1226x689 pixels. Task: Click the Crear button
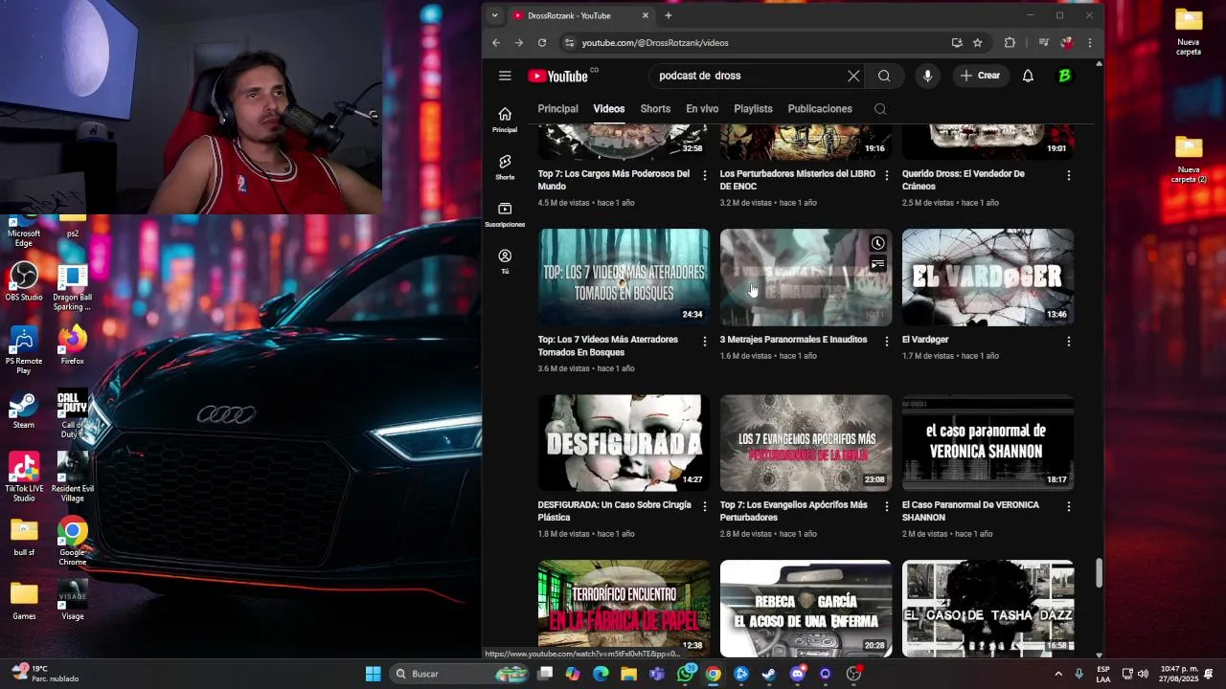pos(981,76)
